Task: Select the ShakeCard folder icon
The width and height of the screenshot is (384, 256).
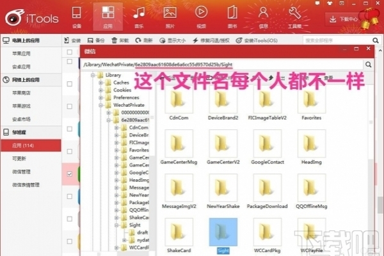Action: [x=179, y=232]
